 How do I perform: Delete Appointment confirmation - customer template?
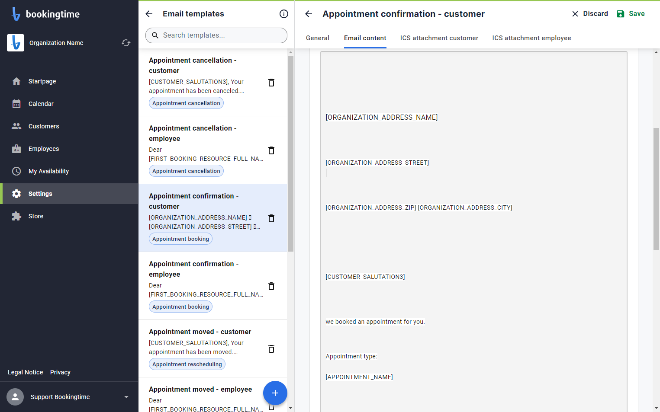[271, 218]
